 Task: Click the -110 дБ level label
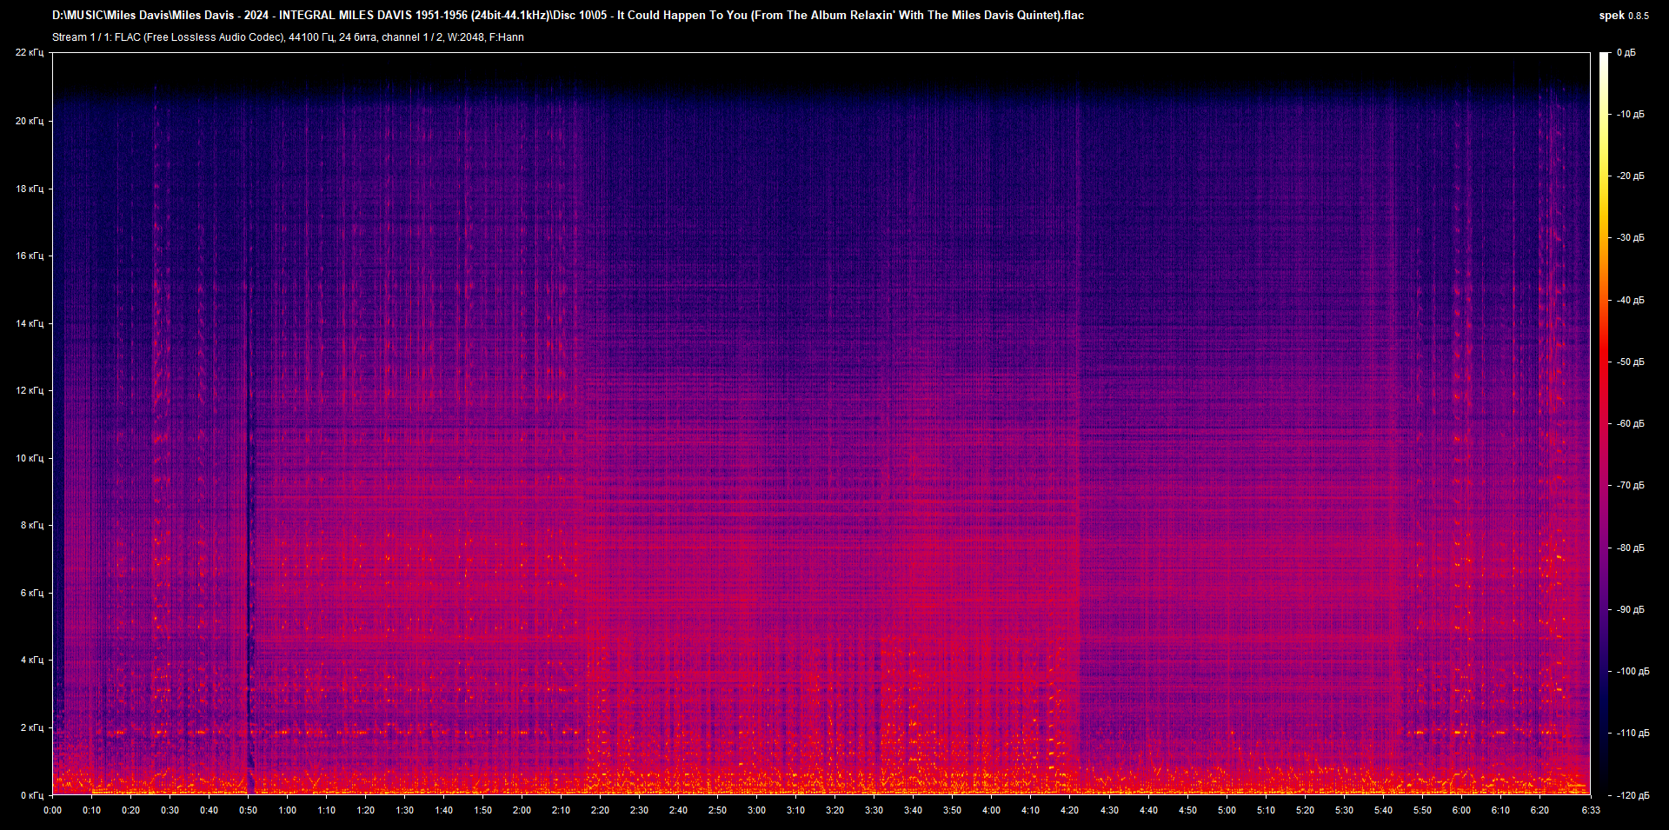(x=1632, y=733)
